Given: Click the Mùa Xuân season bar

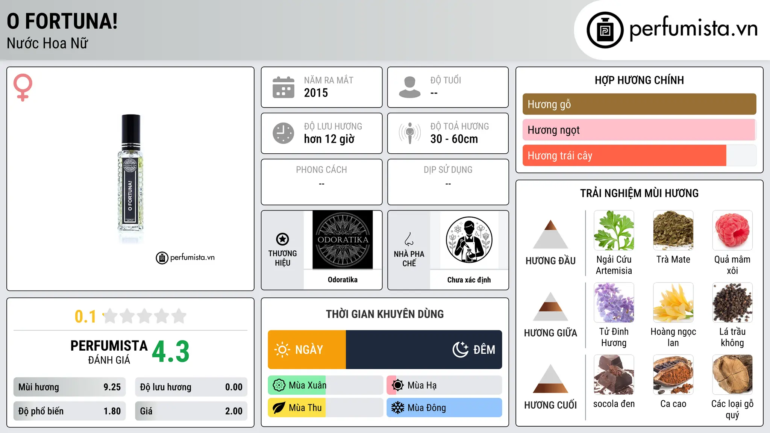Looking at the screenshot, I should (325, 385).
